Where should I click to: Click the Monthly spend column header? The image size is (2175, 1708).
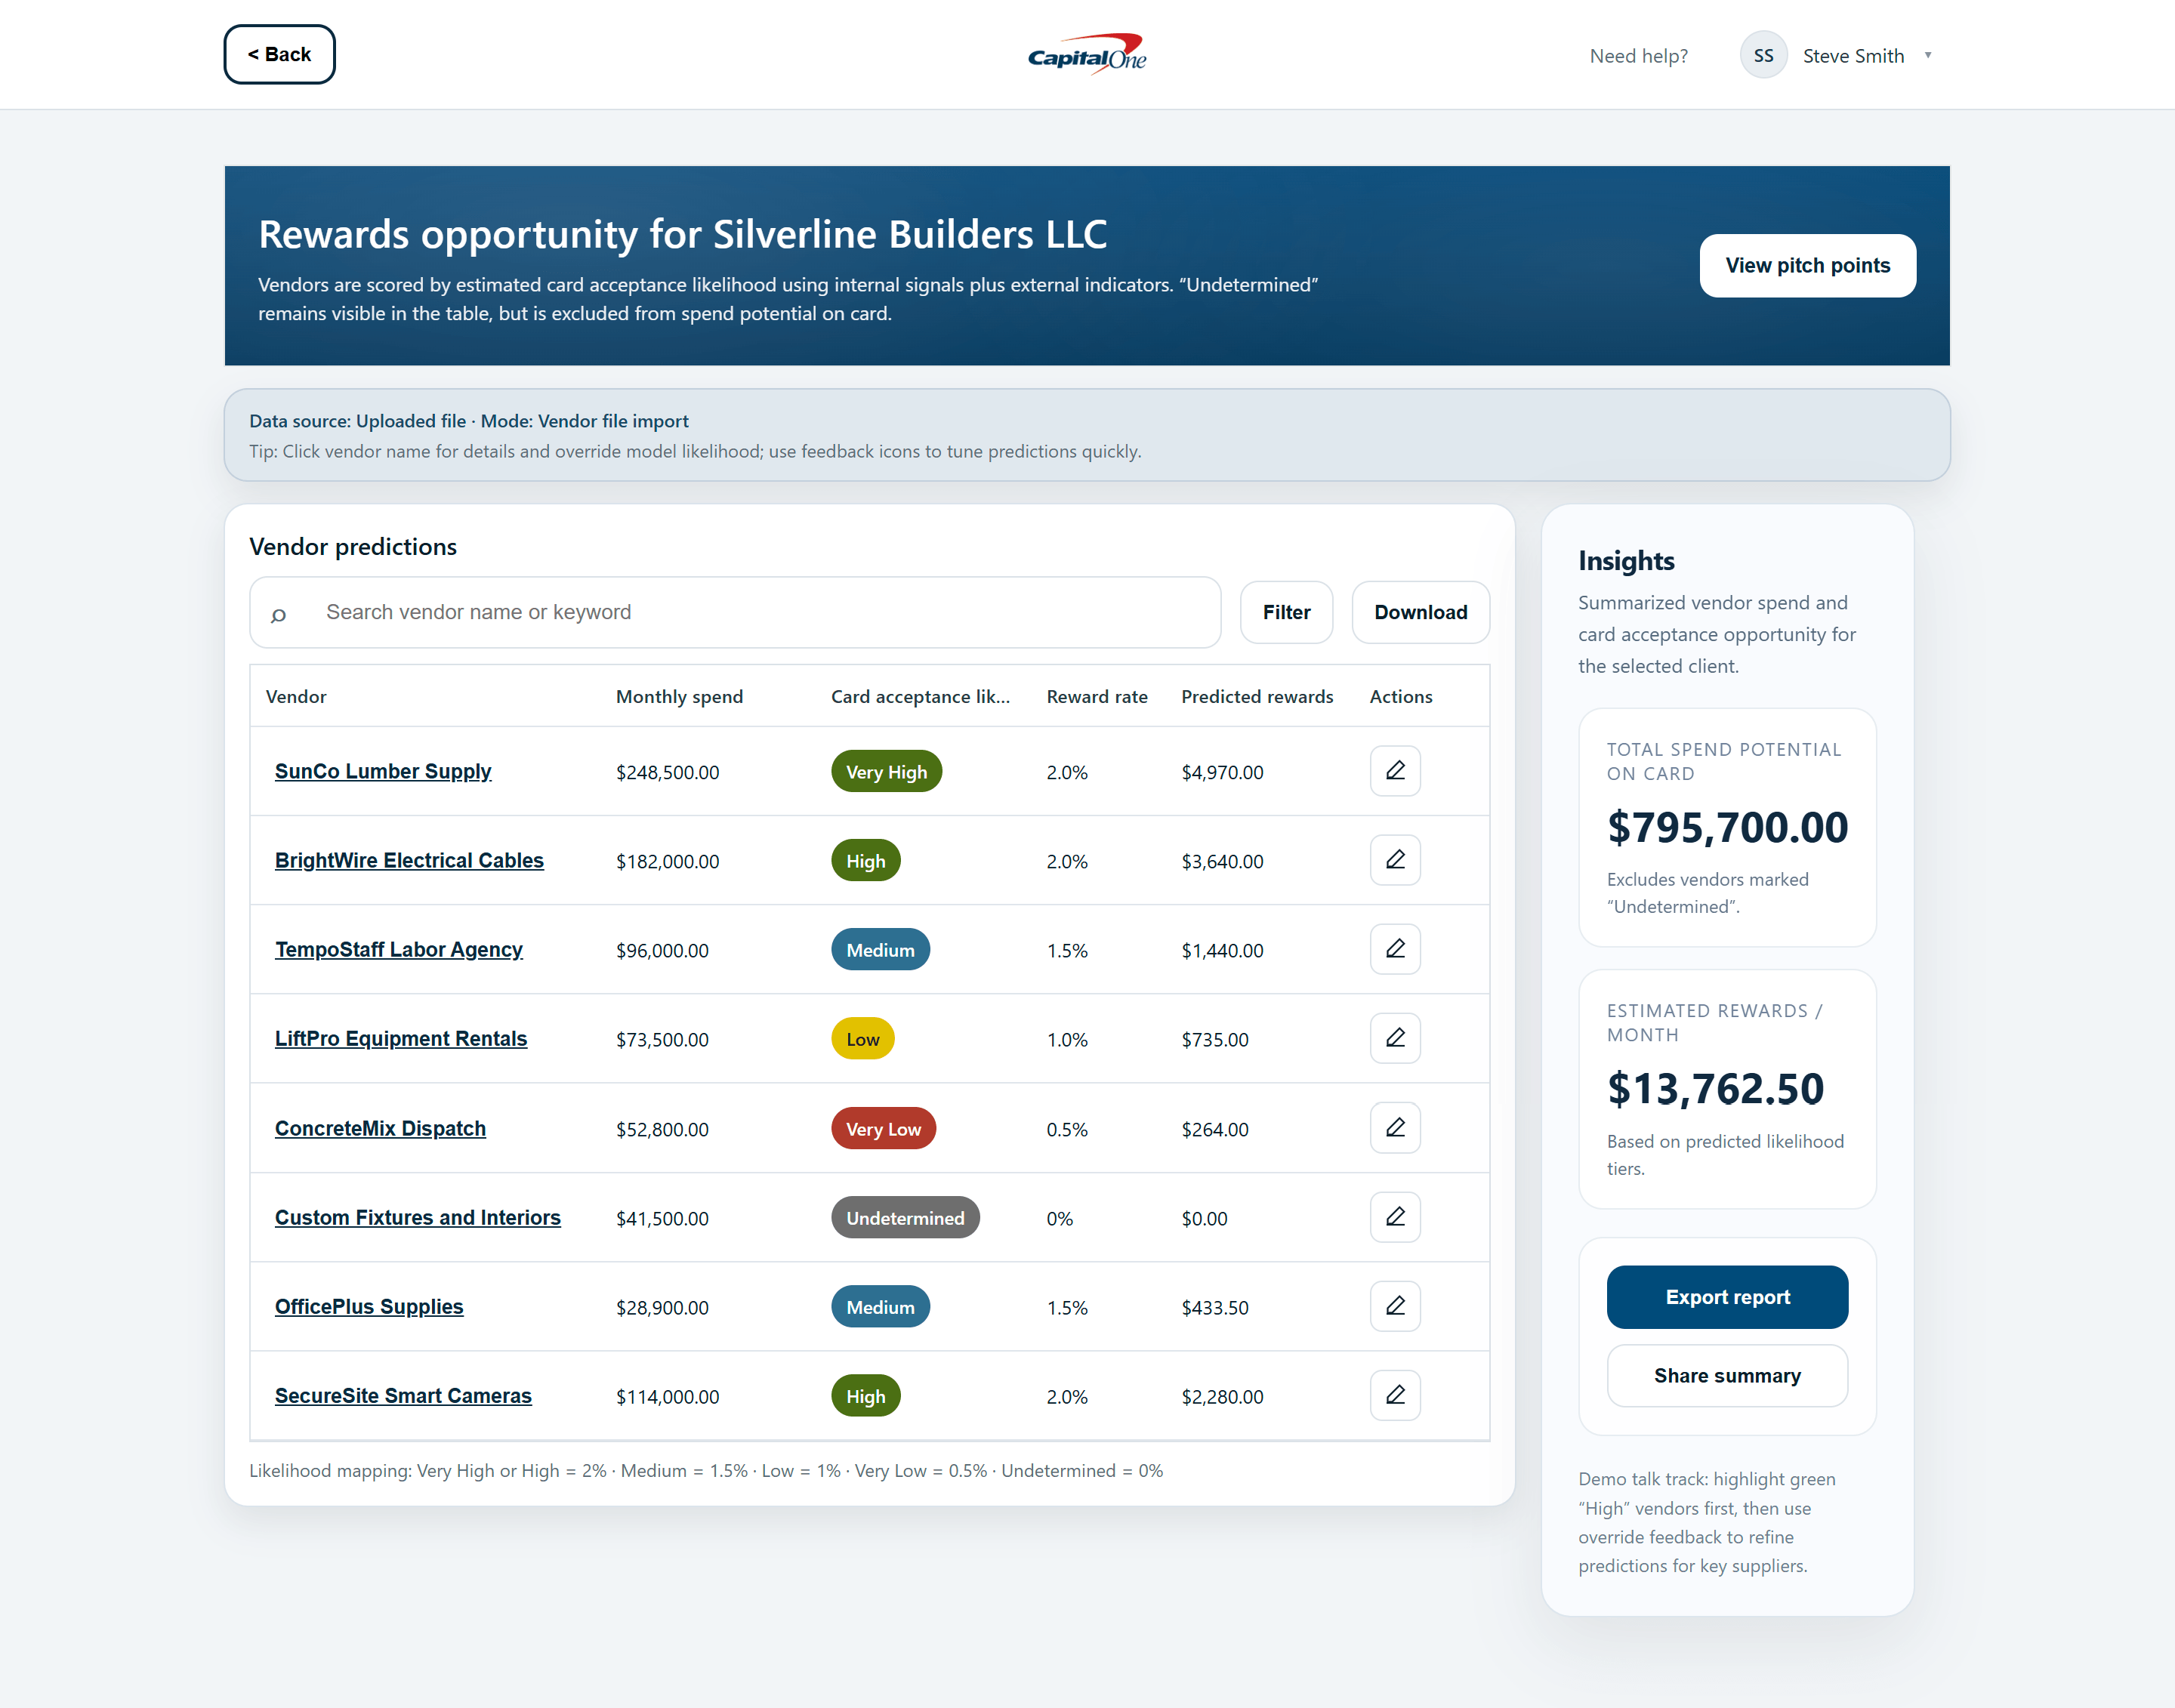pyautogui.click(x=679, y=696)
